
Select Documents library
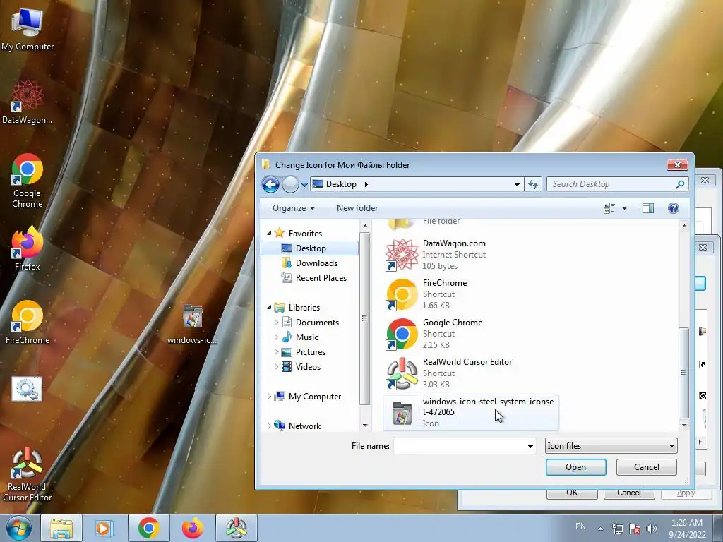coord(311,322)
